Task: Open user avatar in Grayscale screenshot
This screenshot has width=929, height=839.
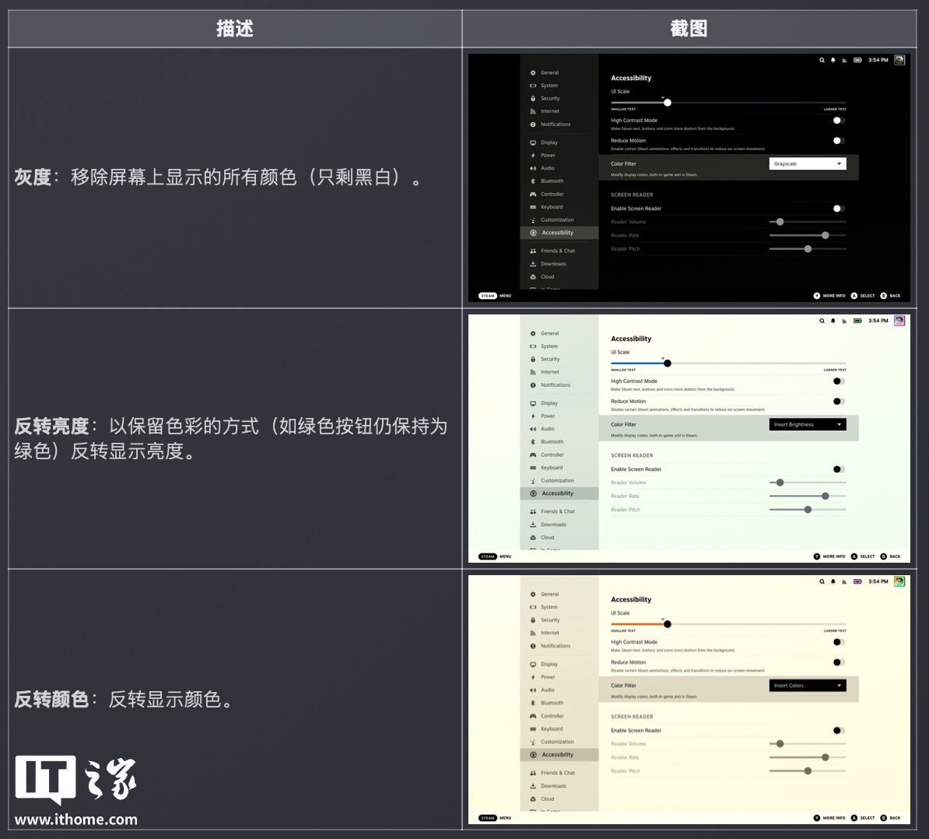Action: point(899,60)
